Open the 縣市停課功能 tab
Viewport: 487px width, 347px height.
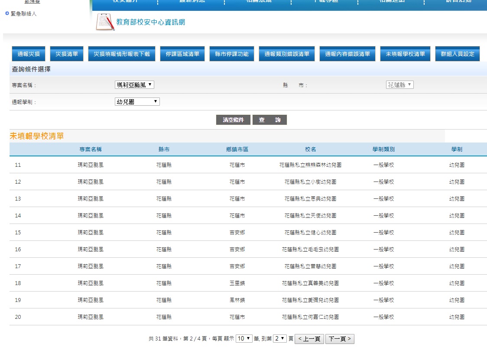click(232, 54)
